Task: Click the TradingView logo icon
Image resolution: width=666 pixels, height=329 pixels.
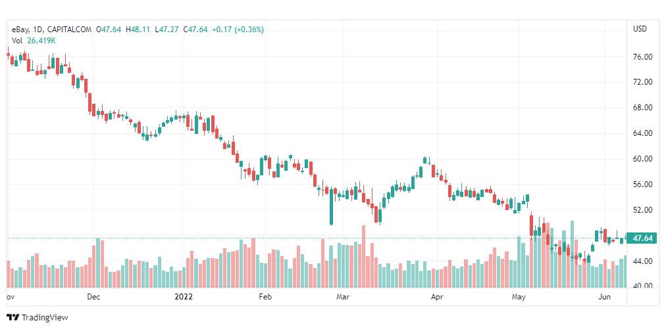Action: coord(13,317)
